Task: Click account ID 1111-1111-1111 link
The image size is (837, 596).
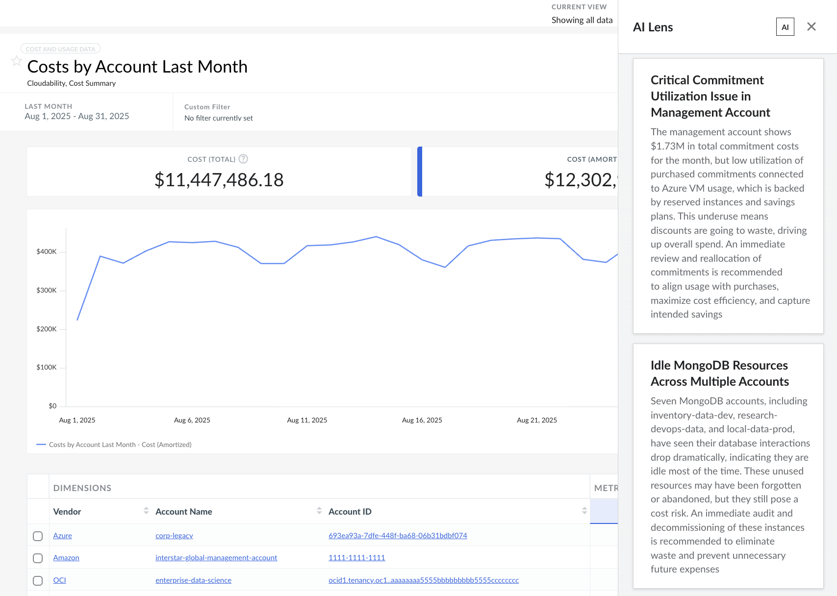Action: coord(356,558)
